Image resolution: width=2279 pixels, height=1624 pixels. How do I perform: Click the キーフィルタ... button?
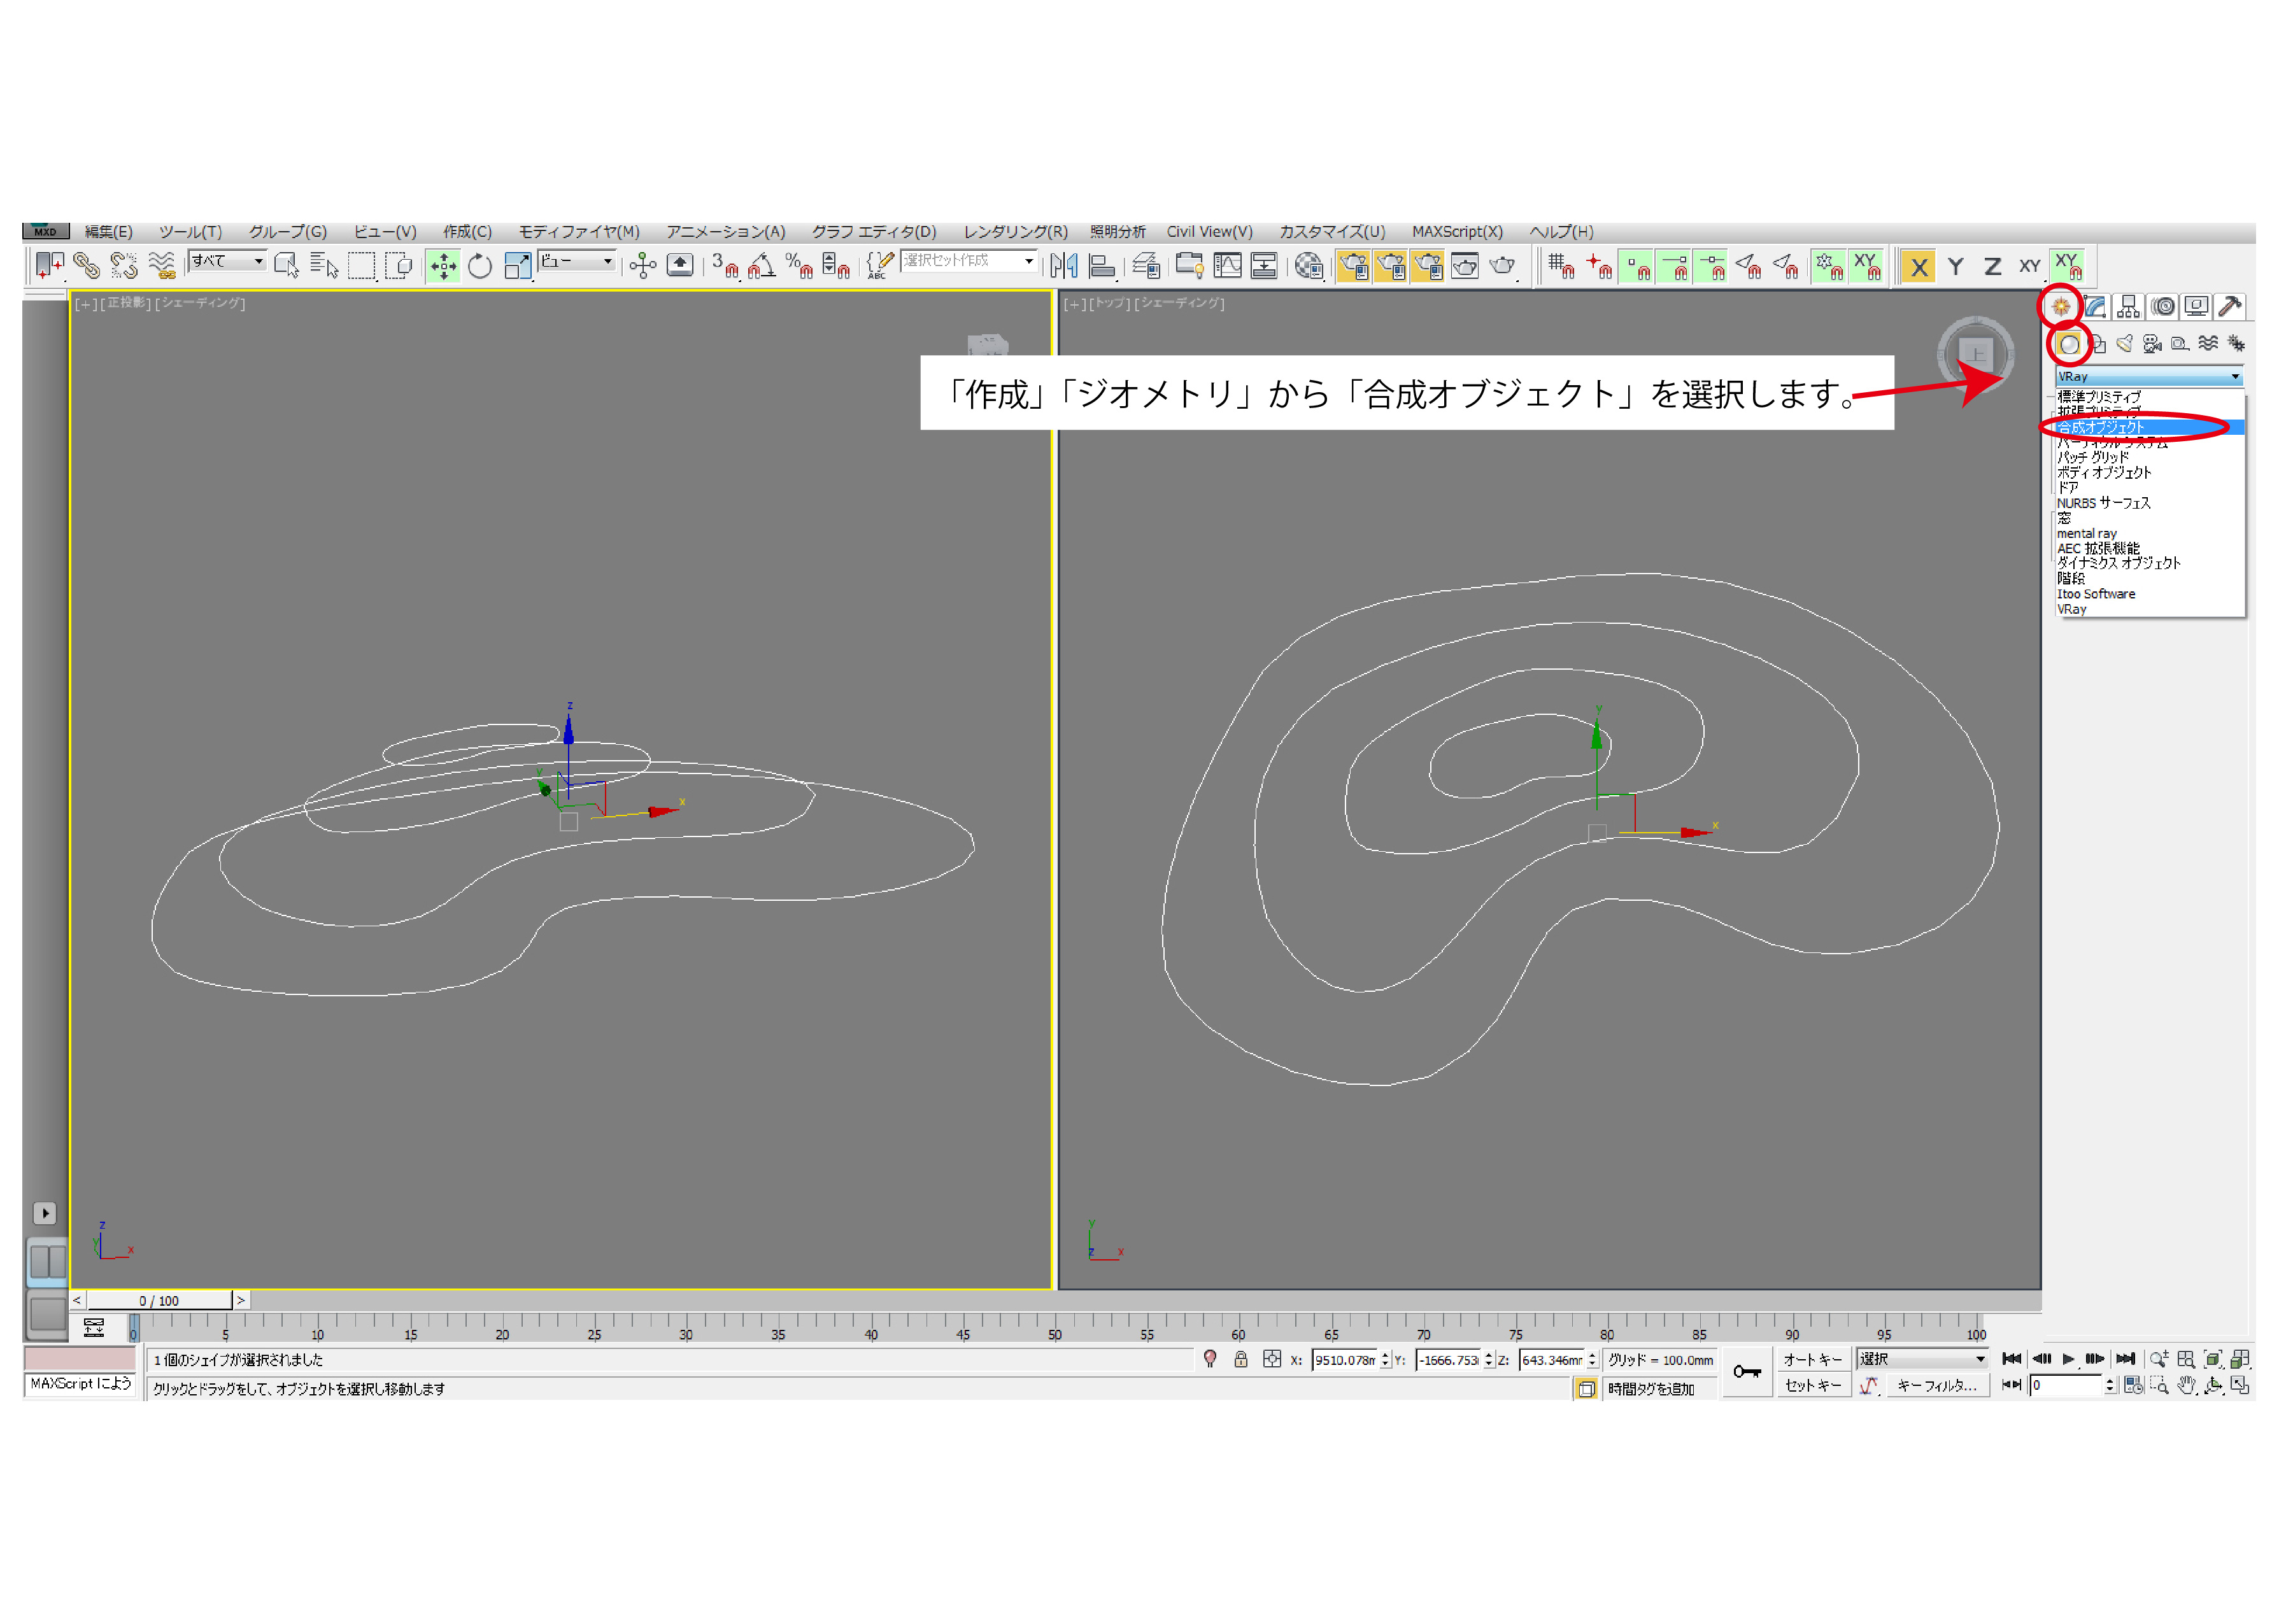pyautogui.click(x=1937, y=1386)
